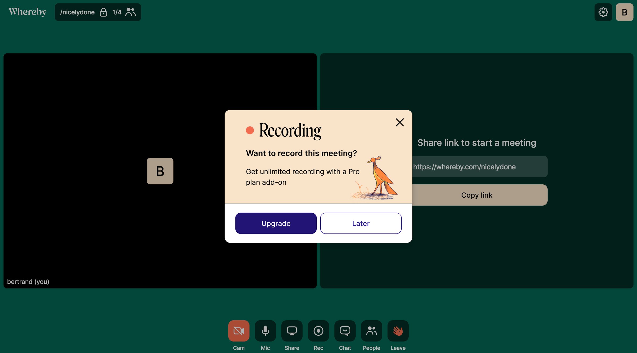637x353 pixels.
Task: Open the Chat panel
Action: (345, 331)
